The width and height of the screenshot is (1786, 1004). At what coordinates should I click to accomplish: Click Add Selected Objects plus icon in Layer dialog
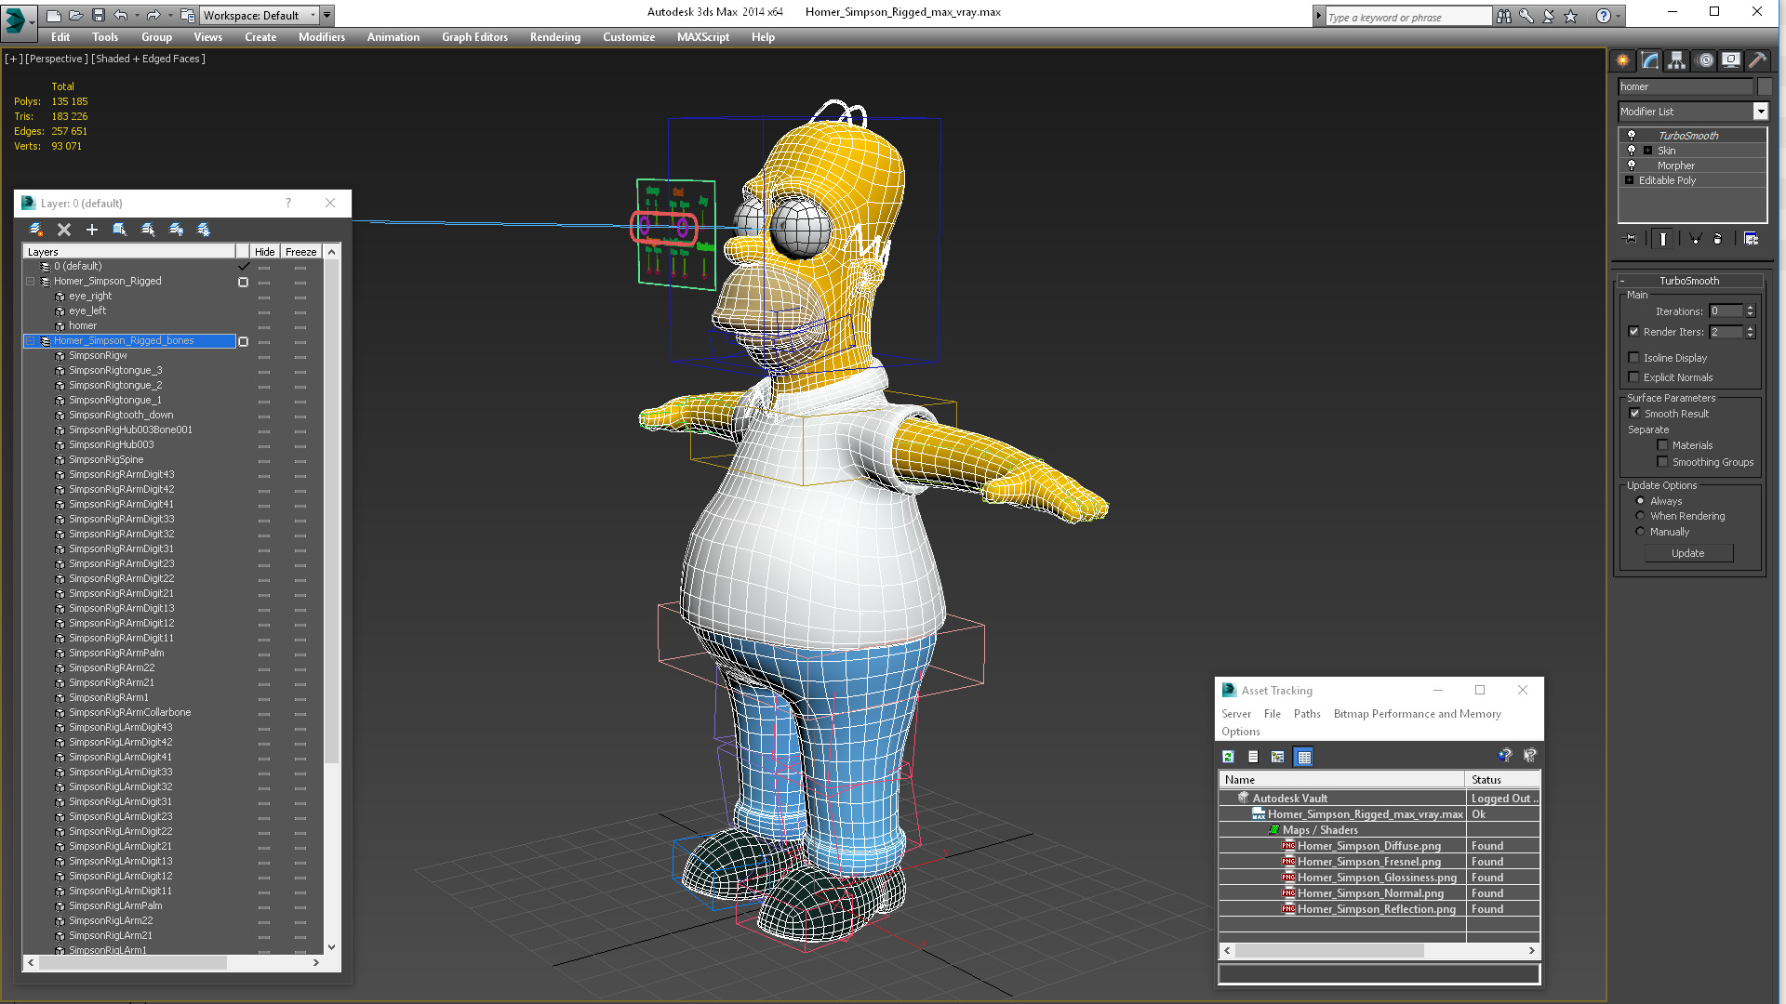click(x=92, y=230)
